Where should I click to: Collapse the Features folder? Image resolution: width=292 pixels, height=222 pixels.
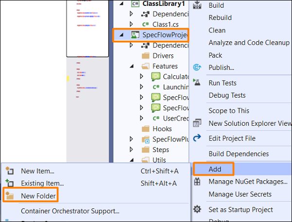coord(131,66)
